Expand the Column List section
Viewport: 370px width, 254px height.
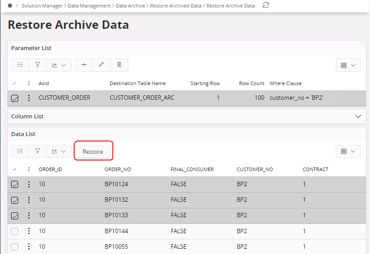358,116
